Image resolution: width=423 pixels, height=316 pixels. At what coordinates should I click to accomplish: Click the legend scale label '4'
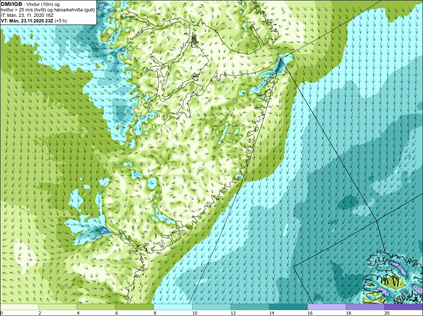(x=78, y=313)
